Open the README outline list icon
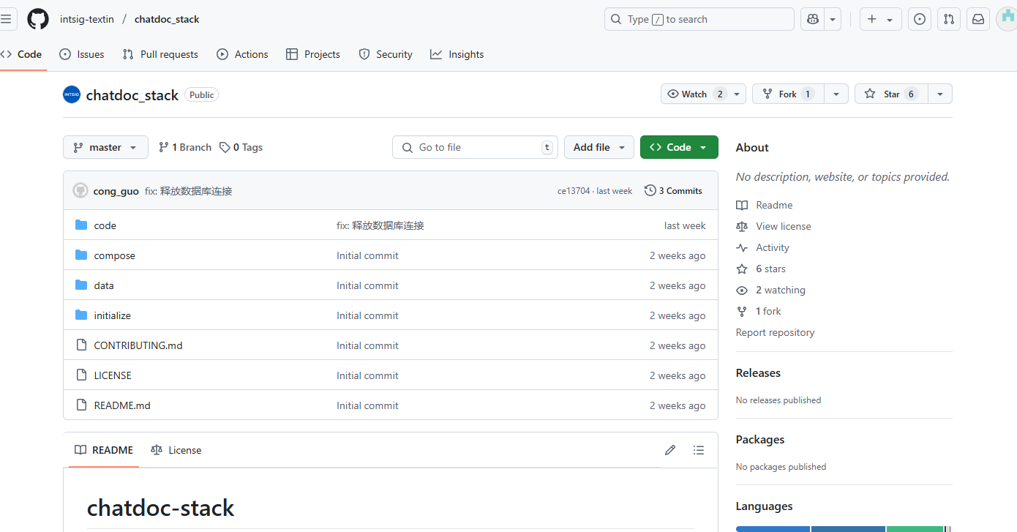 tap(699, 450)
